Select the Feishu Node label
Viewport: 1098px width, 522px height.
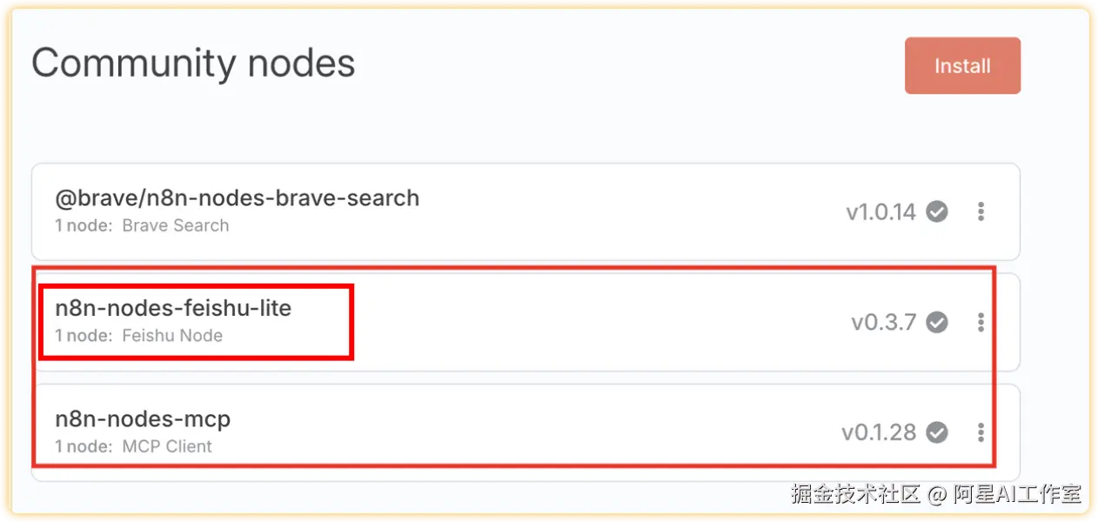172,336
